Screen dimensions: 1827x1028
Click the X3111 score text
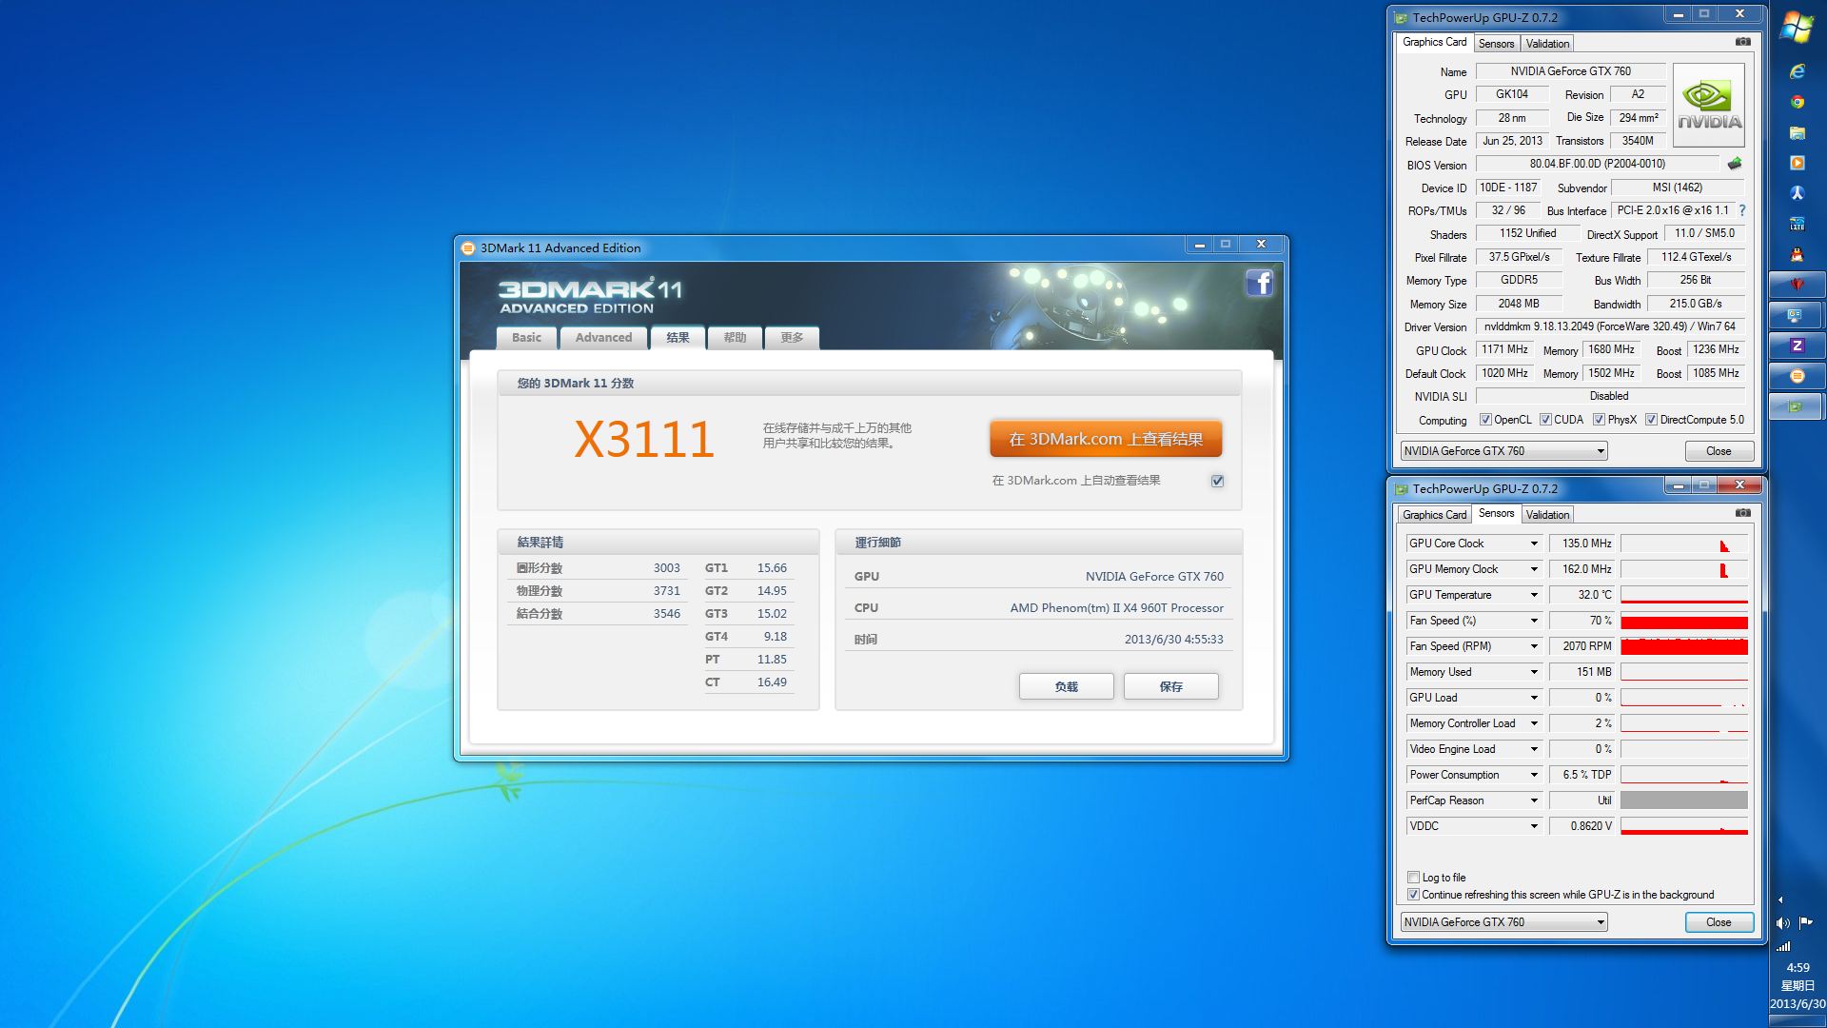coord(644,440)
